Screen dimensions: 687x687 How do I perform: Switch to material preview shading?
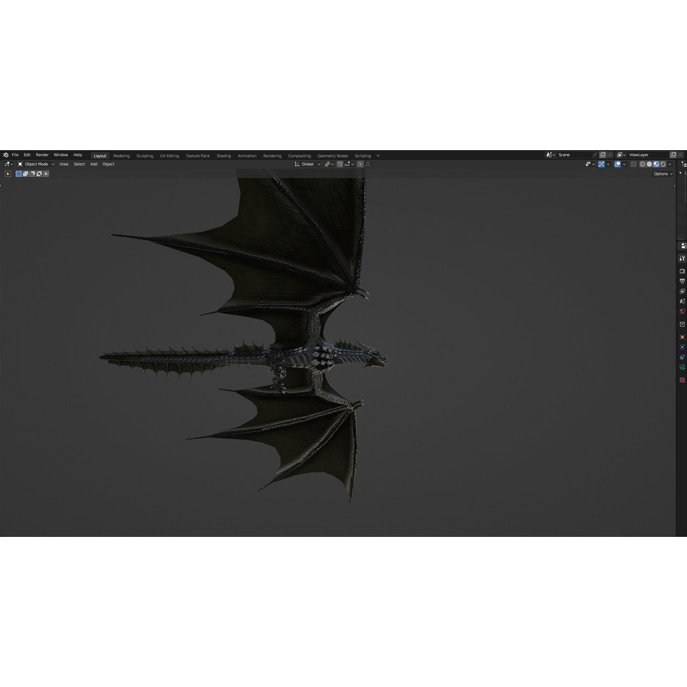tap(656, 164)
